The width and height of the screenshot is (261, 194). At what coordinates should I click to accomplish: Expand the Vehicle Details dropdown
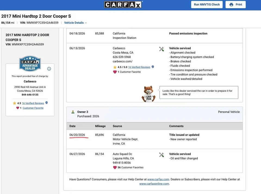(75, 23)
